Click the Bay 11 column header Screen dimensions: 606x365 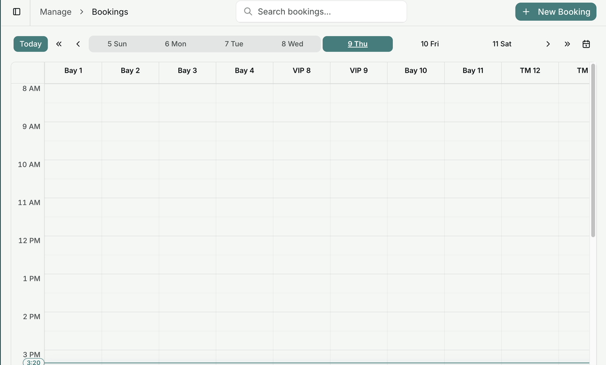coord(473,71)
